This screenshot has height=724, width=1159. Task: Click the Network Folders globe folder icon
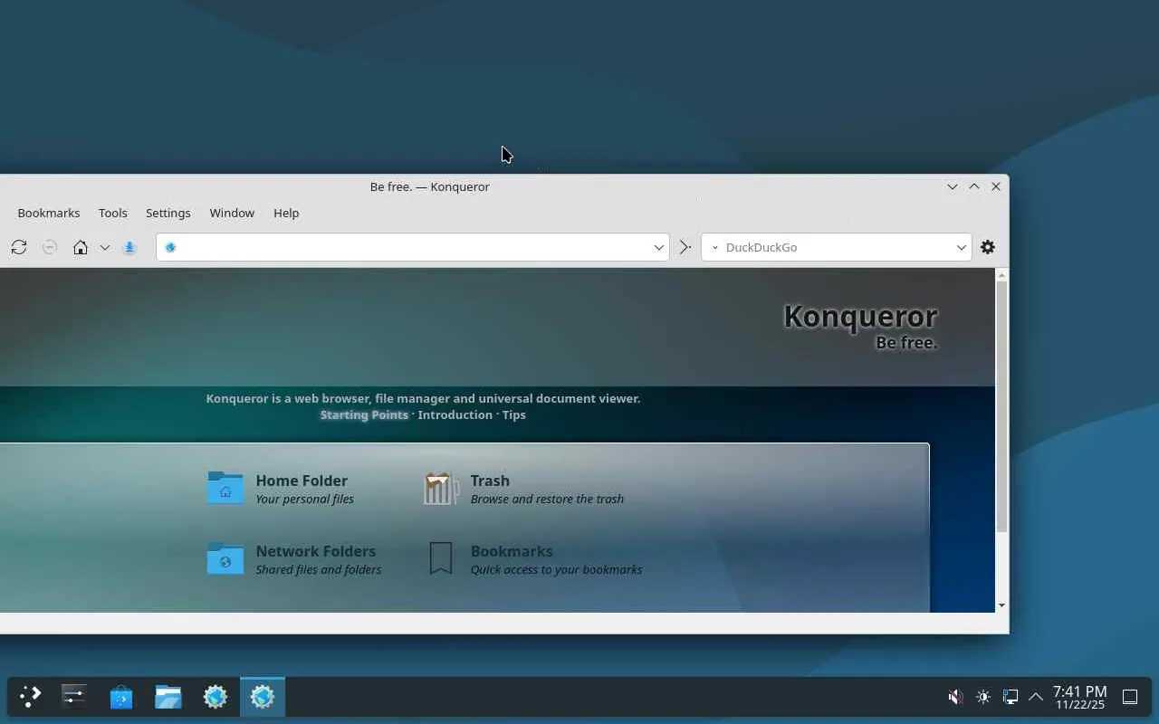point(225,558)
